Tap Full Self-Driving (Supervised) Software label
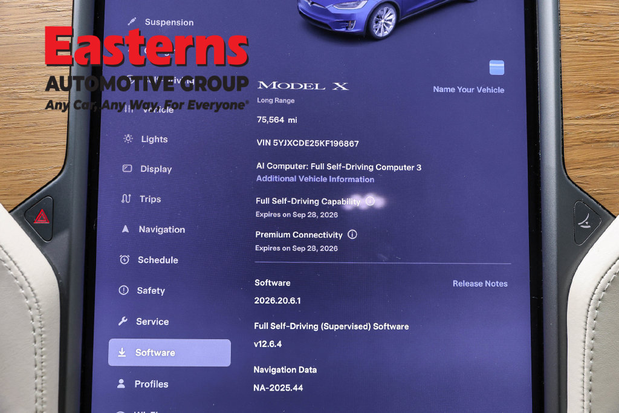Image resolution: width=619 pixels, height=413 pixels. 331,326
